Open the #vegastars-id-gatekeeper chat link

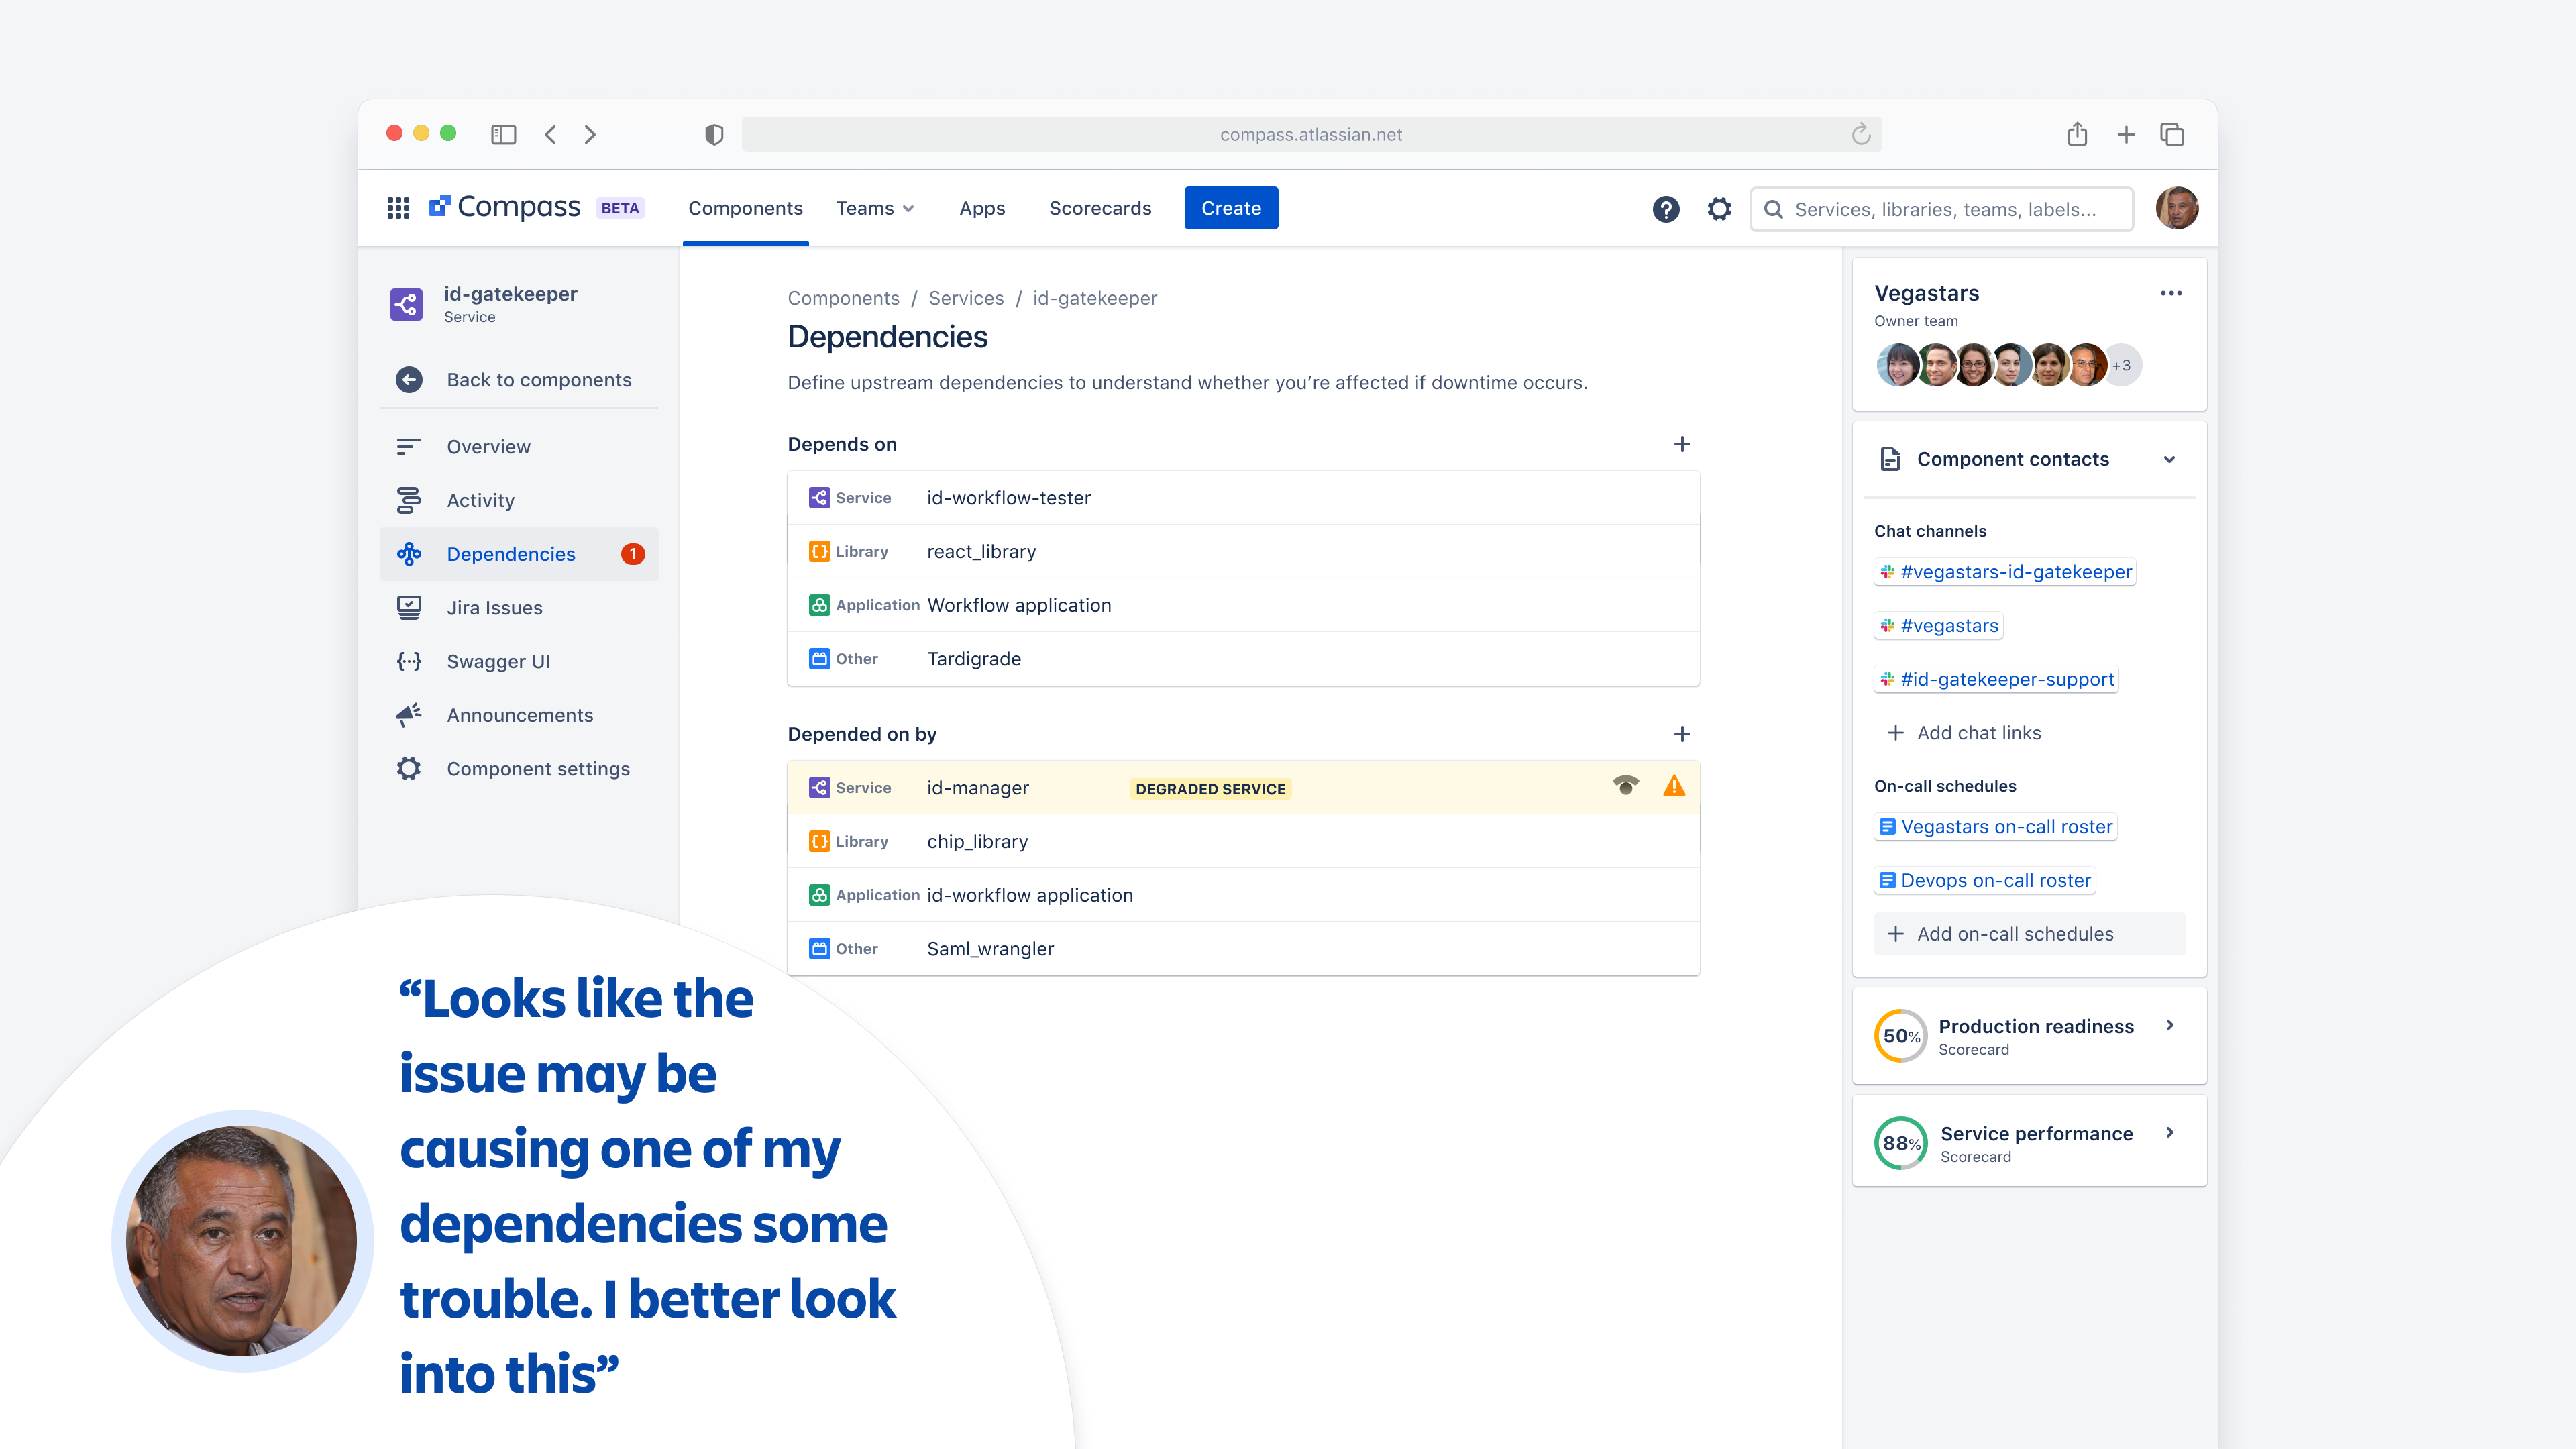pyautogui.click(x=2005, y=572)
